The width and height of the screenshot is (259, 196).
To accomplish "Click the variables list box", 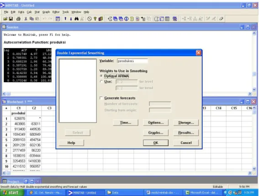I will click(x=78, y=91).
